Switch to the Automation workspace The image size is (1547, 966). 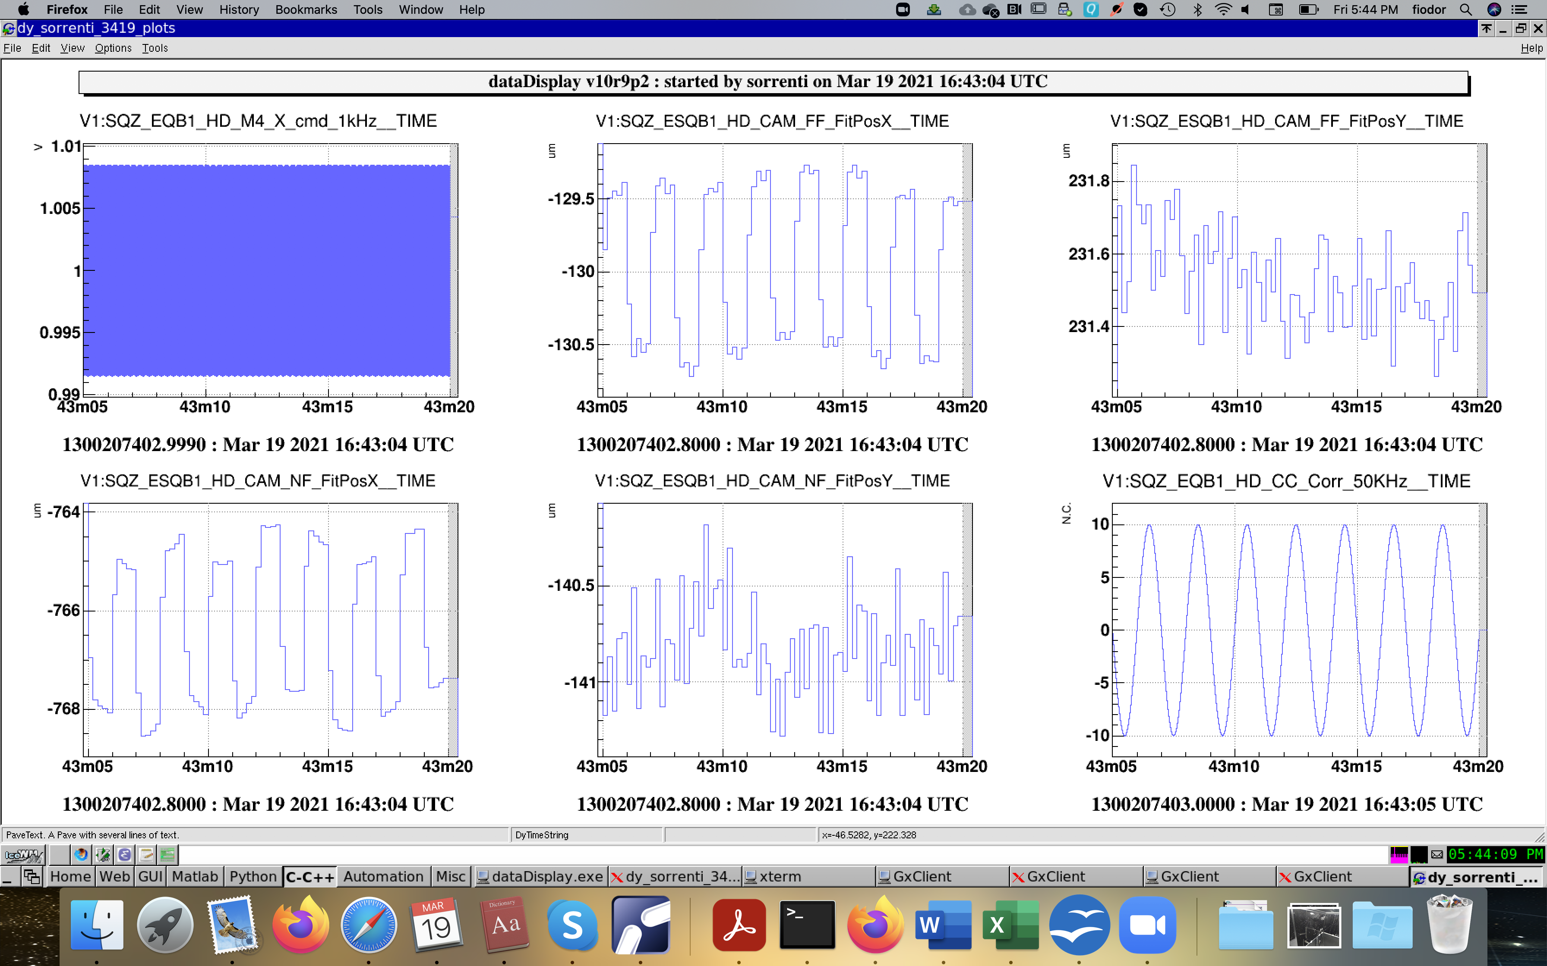point(384,877)
